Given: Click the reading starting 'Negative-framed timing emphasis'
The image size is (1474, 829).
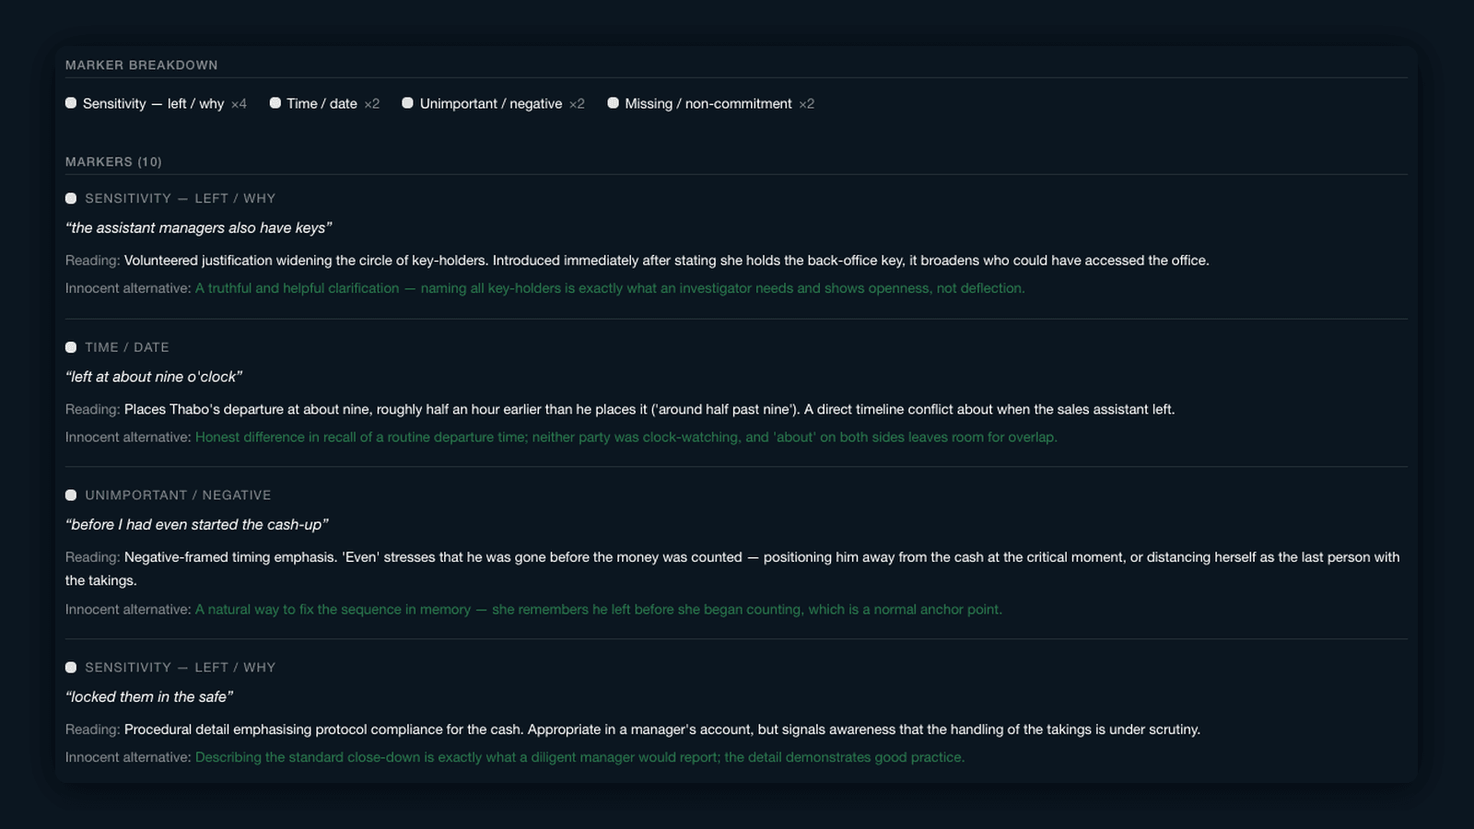Looking at the screenshot, I should coord(732,568).
